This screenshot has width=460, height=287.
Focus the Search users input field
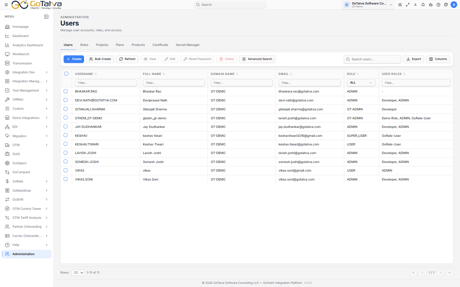pos(372,59)
